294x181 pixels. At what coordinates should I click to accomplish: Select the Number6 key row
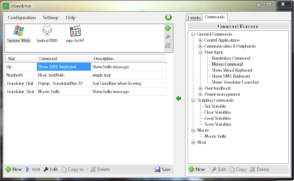click(86, 75)
